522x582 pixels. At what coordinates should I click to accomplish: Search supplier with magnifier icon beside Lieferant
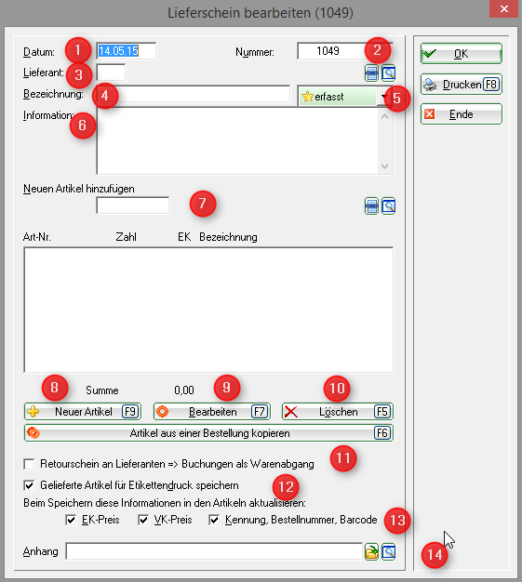pyautogui.click(x=388, y=73)
